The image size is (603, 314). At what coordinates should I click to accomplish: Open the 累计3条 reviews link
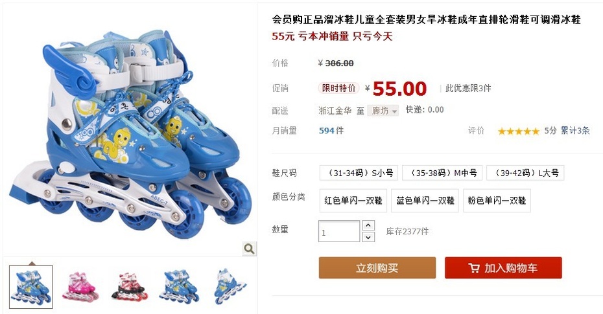click(x=575, y=131)
